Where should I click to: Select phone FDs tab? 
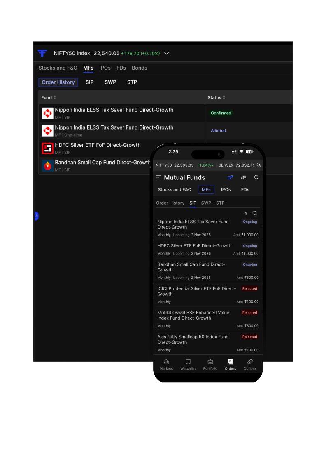[x=245, y=189]
